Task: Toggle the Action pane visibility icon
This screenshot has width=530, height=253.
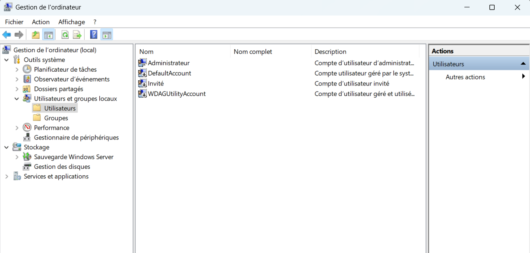Action: pyautogui.click(x=107, y=35)
